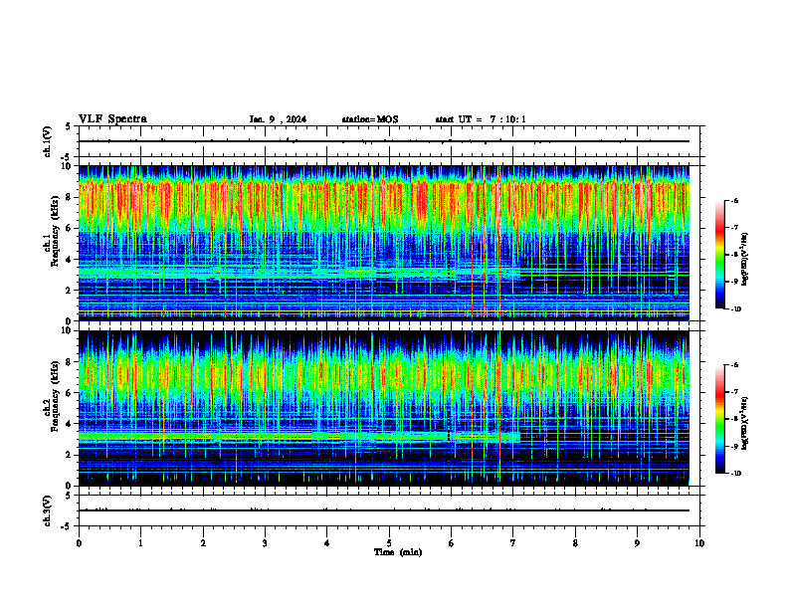This screenshot has height=609, width=788.
Task: Click time axis tick label "2"
Action: click(x=203, y=543)
